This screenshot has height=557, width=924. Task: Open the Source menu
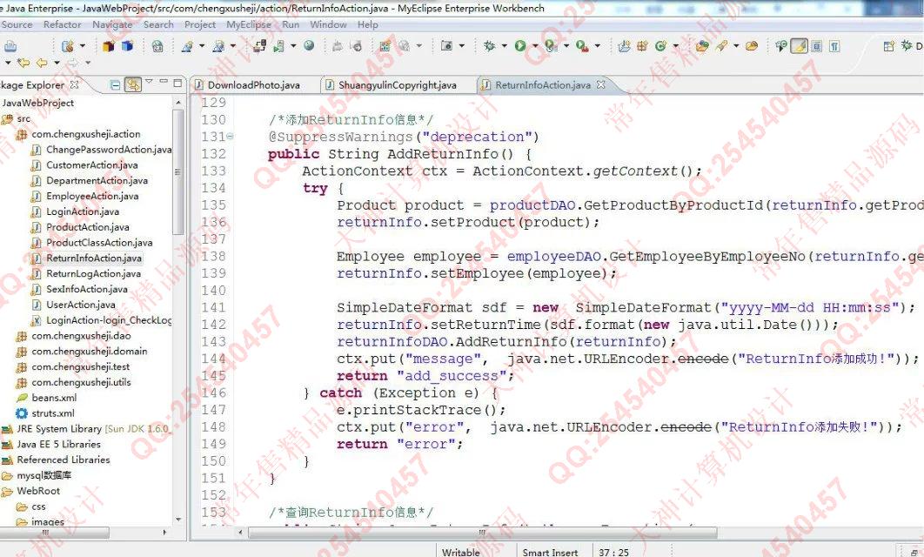tap(17, 24)
